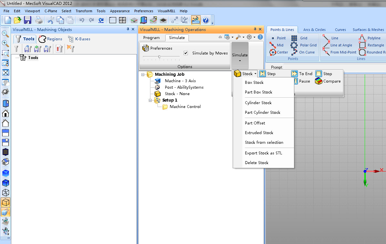Adjust the simulation speed slider
This screenshot has width=386, height=244.
[159, 57]
